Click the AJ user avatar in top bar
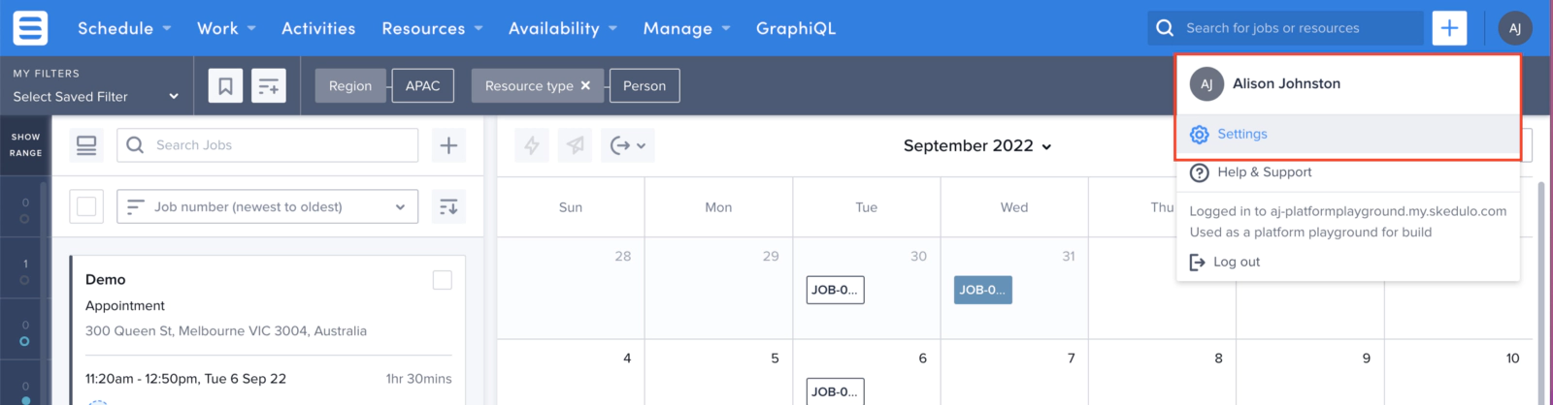This screenshot has width=1553, height=405. (x=1515, y=28)
